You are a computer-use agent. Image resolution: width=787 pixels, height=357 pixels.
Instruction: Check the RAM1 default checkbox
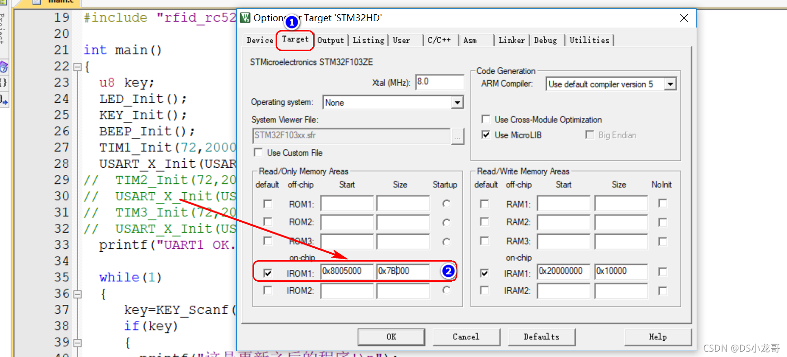click(484, 204)
